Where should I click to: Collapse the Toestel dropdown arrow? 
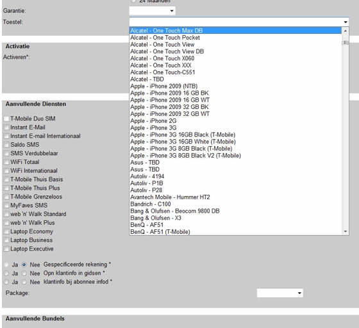(346, 22)
